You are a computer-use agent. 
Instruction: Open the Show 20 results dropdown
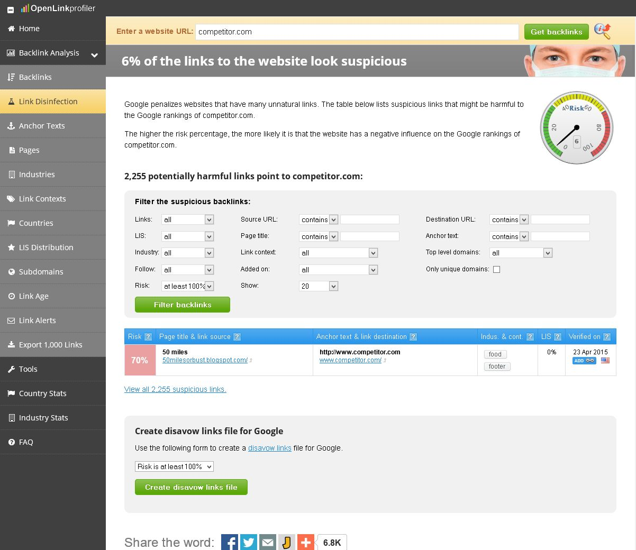319,286
